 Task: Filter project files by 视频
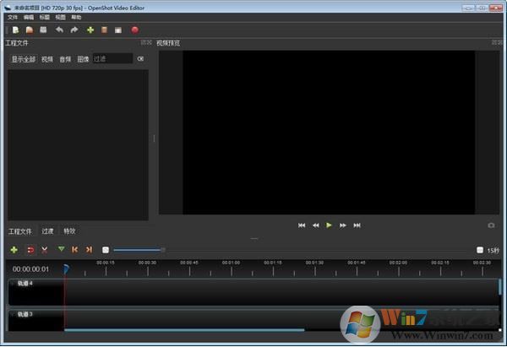click(x=47, y=59)
